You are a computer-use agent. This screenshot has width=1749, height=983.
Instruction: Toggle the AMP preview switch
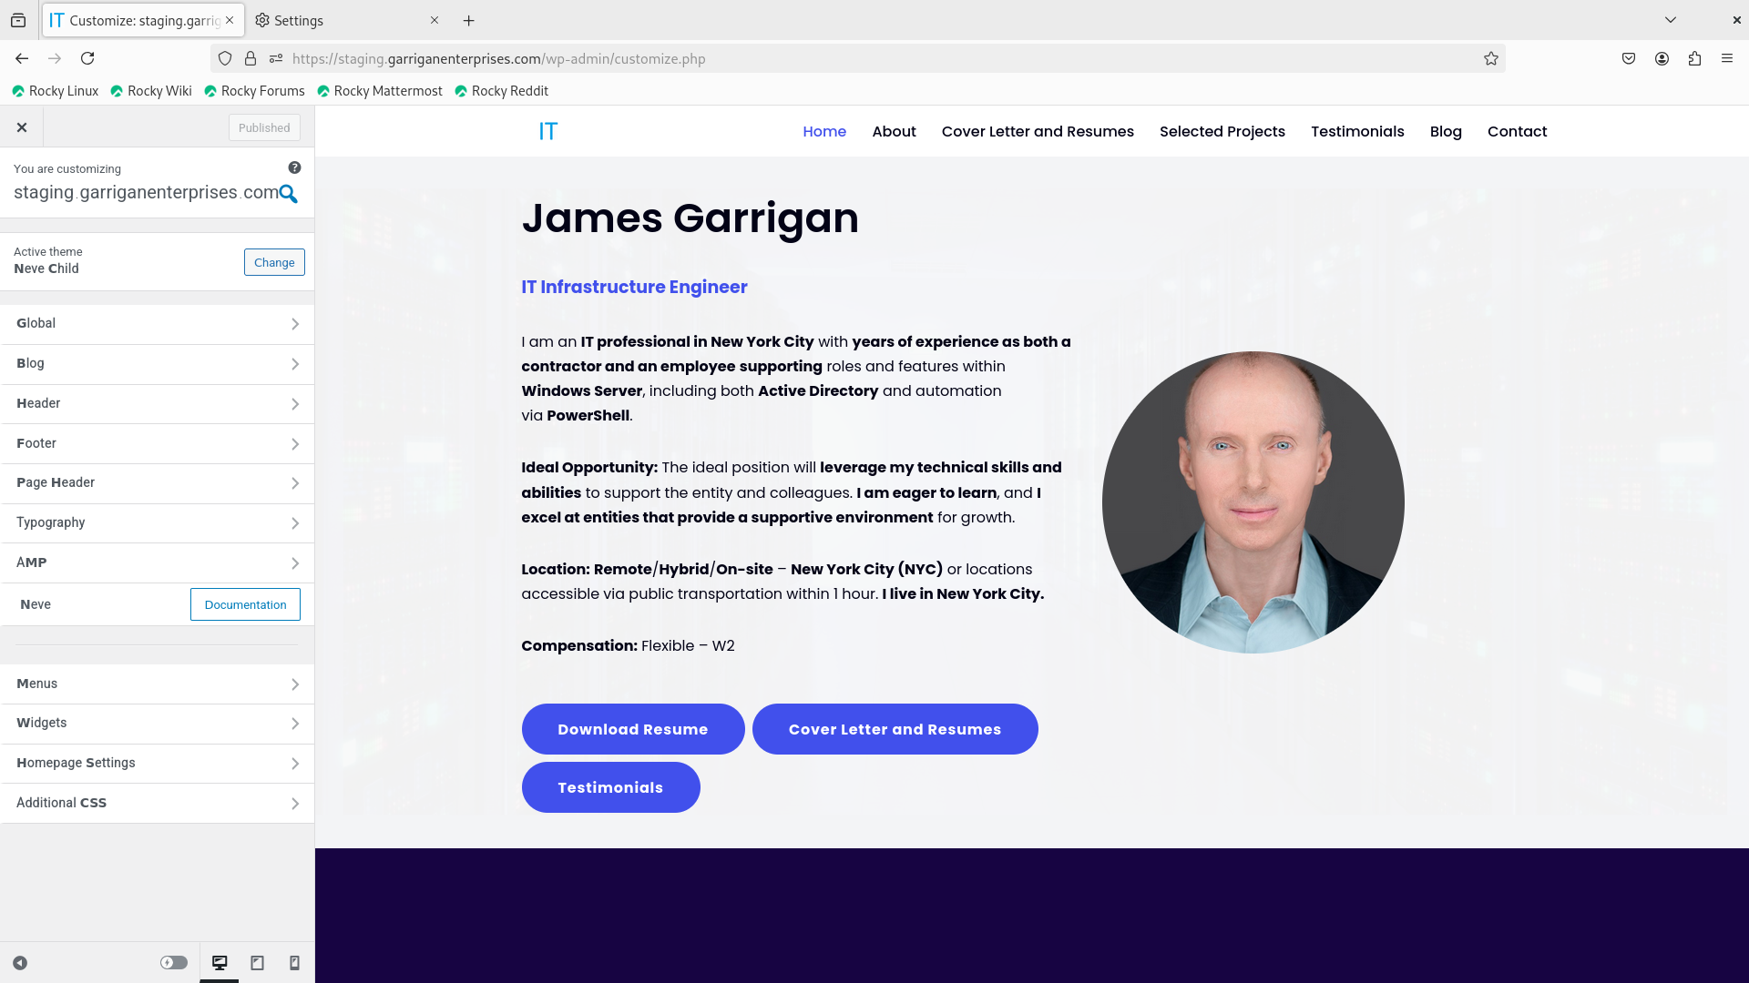click(x=174, y=963)
